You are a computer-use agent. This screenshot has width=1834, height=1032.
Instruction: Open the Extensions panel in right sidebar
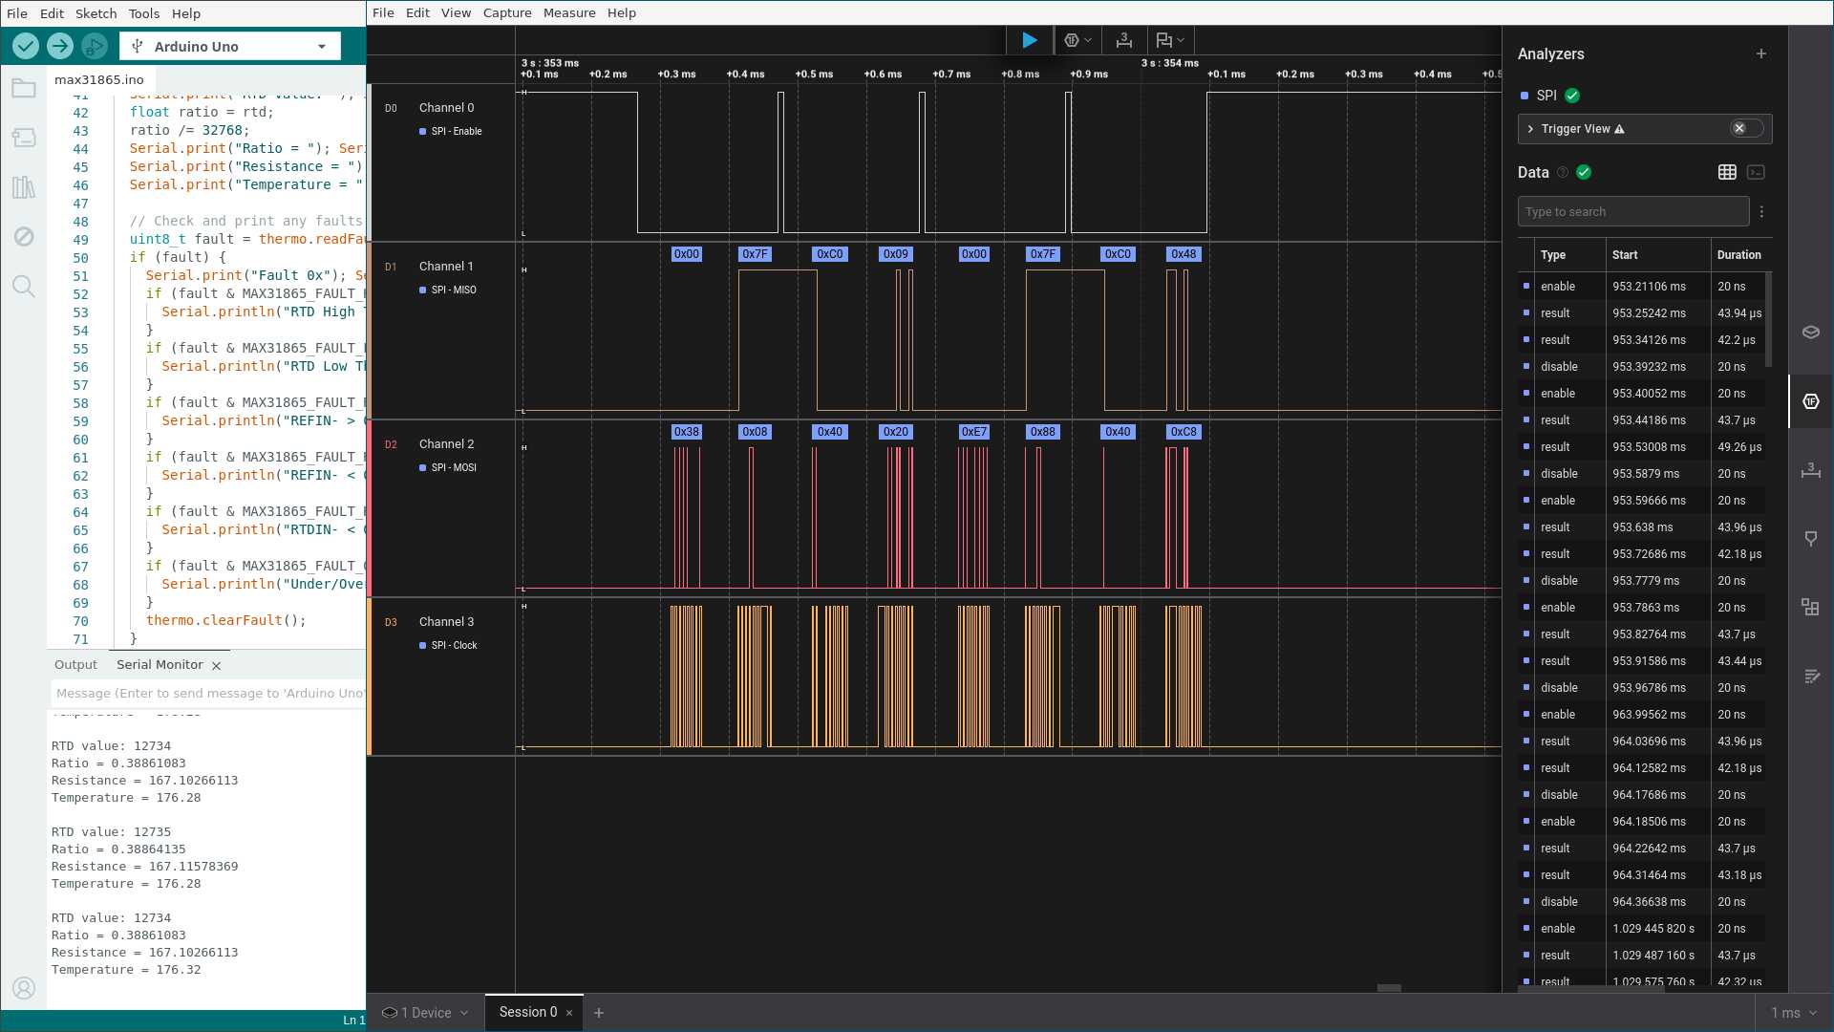tap(1810, 607)
